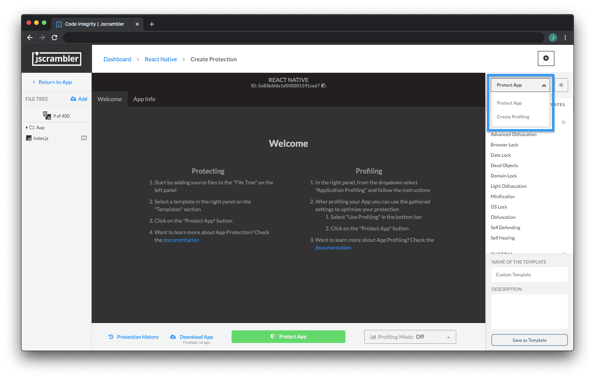Viewport: 595px width, 379px height.
Task: Open the Profiling documentation link
Action: (x=333, y=248)
